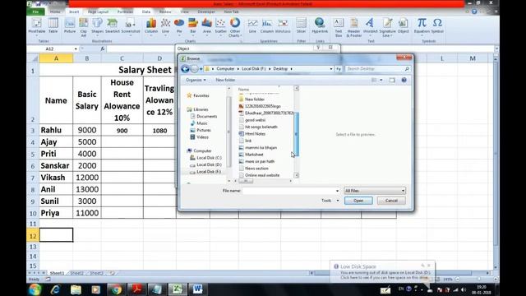Open the File tab
The height and width of the screenshot is (296, 526).
click(35, 12)
